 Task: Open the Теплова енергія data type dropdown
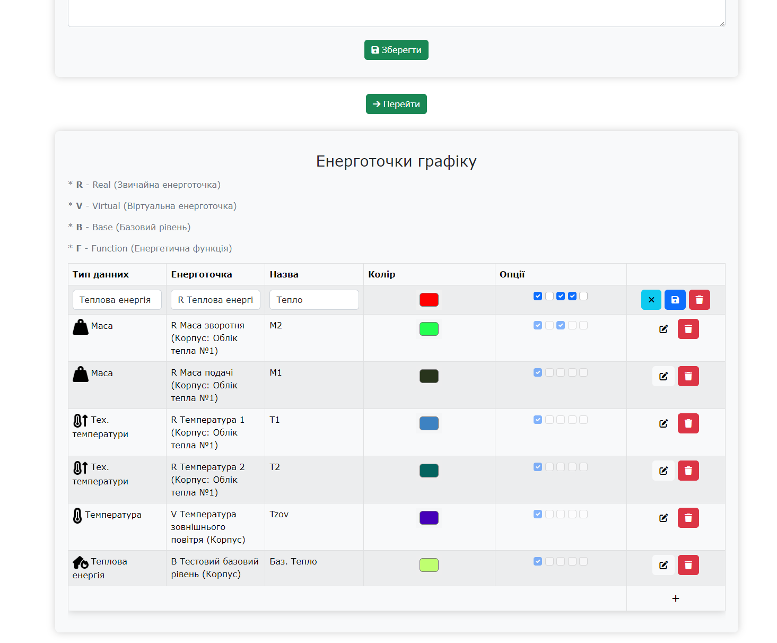point(117,300)
